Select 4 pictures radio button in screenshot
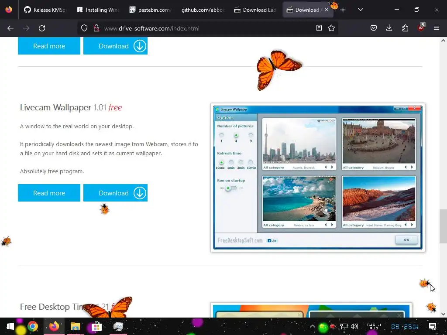The image size is (447, 335). coord(236,135)
